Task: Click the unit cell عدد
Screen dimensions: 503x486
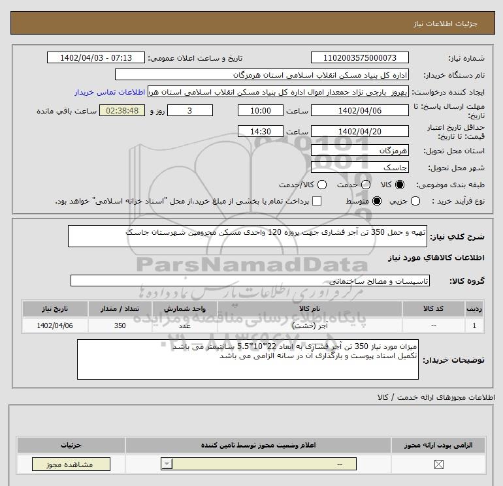Action: pos(185,326)
